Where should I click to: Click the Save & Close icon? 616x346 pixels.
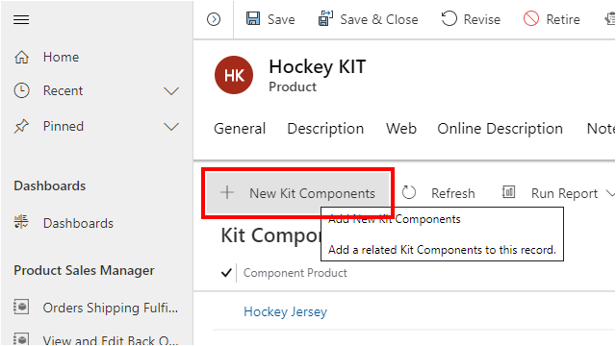(325, 18)
